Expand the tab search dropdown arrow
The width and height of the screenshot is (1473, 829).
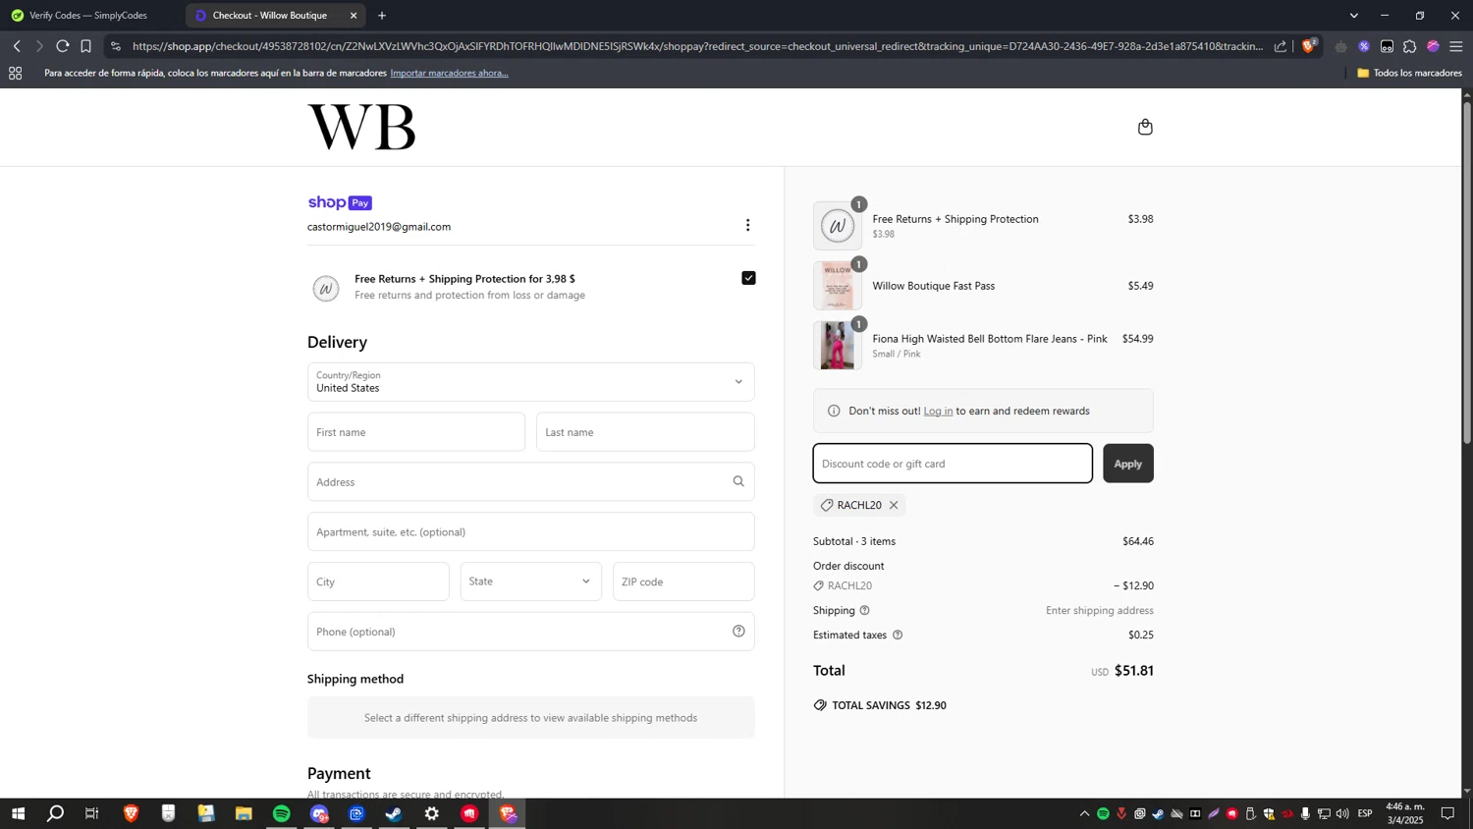1354,16
